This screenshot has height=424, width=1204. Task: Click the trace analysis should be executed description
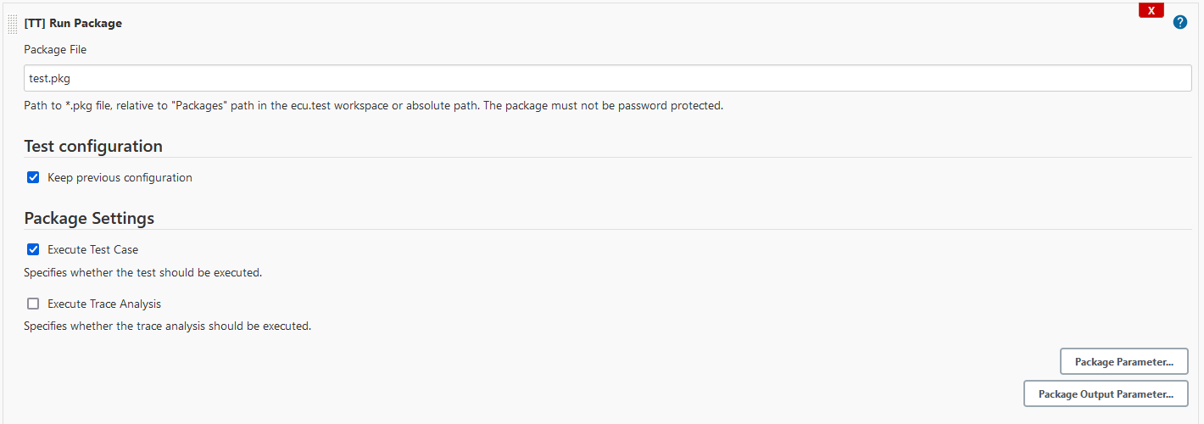[167, 326]
